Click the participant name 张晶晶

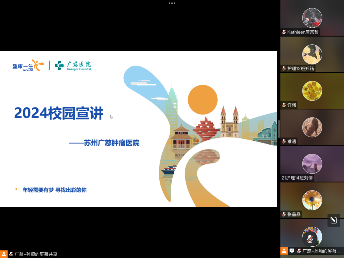point(294,214)
